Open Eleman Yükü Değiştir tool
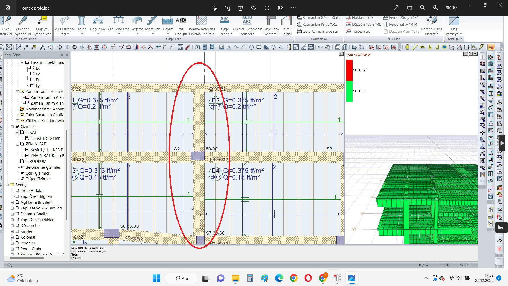Image resolution: width=508 pixels, height=286 pixels. pyautogui.click(x=431, y=26)
